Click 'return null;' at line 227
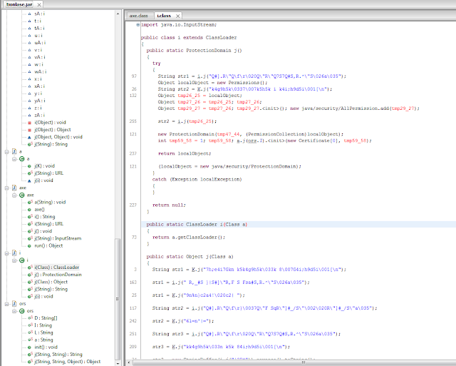456x366 pixels. (x=169, y=205)
